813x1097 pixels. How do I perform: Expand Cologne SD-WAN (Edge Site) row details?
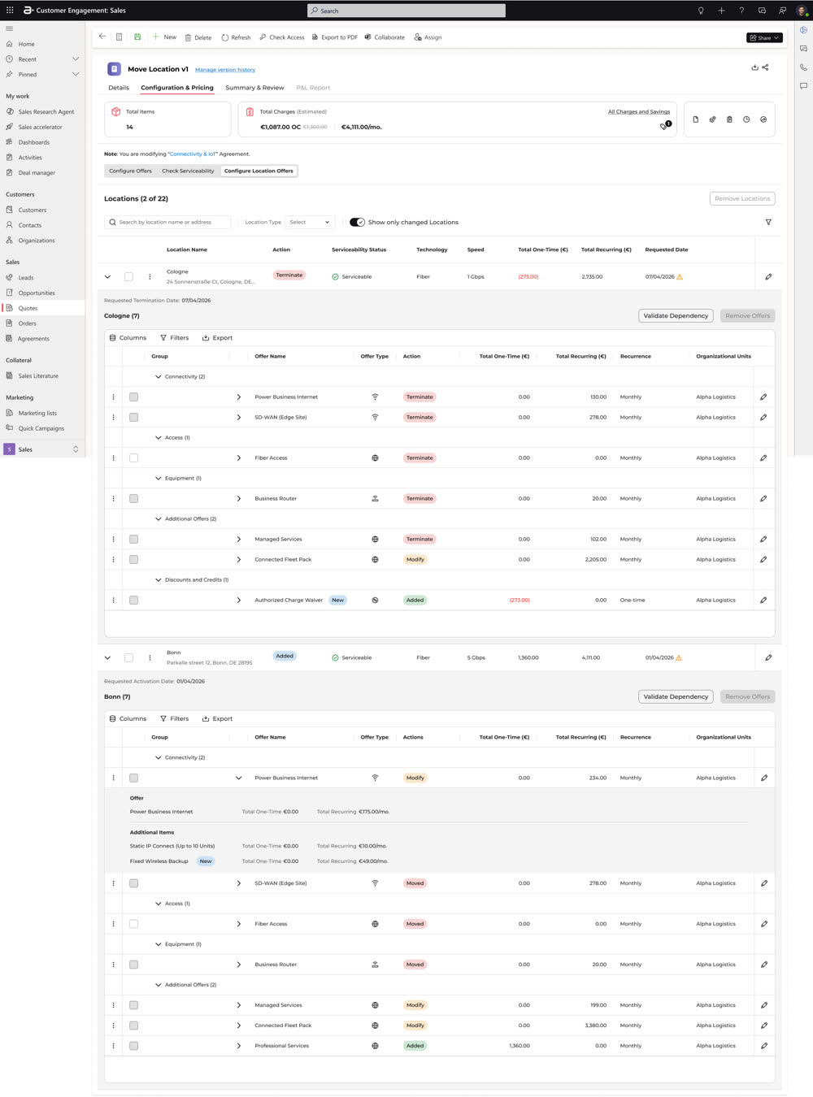tap(238, 418)
